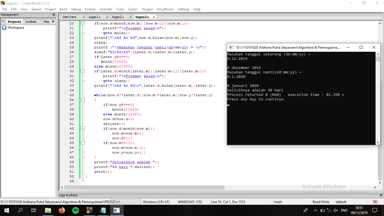This screenshot has height=216, width=384.
Task: Click the console window scrollbar up arrow
Action: [x=378, y=54]
